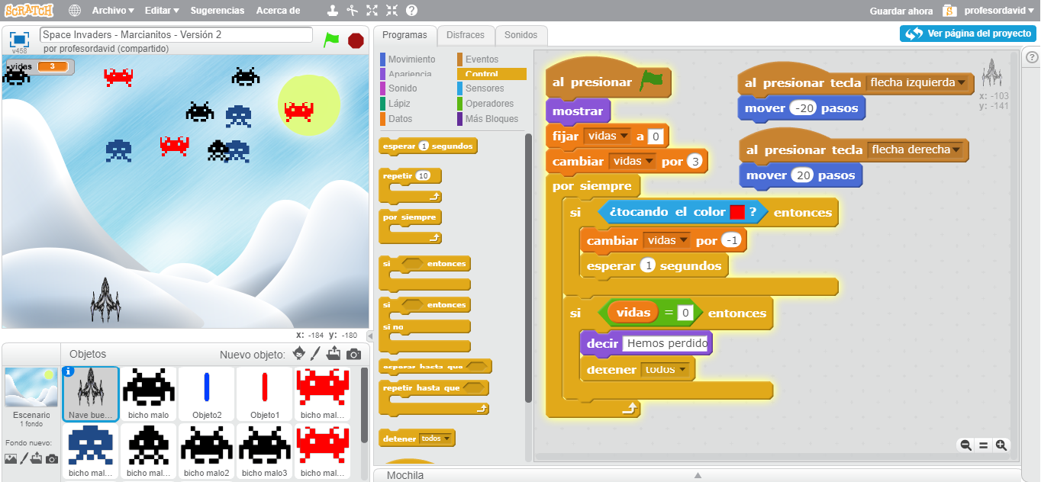The image size is (1041, 482).
Task: Switch to the Disfraces tab
Action: (466, 35)
